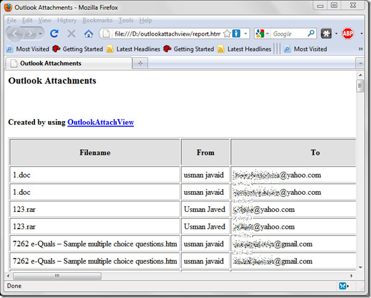Image resolution: width=371 pixels, height=298 pixels.
Task: Click the blue info icon in address bar
Action: click(x=236, y=34)
